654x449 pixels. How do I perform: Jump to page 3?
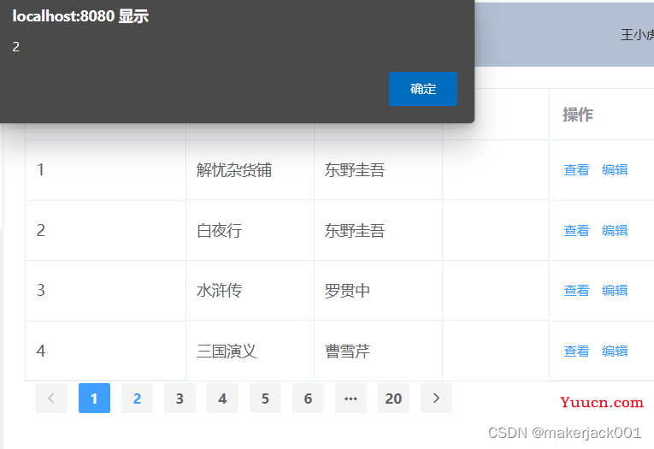(x=180, y=398)
